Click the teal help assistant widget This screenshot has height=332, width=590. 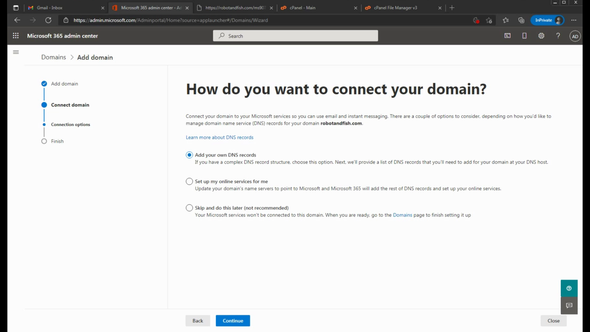(569, 288)
